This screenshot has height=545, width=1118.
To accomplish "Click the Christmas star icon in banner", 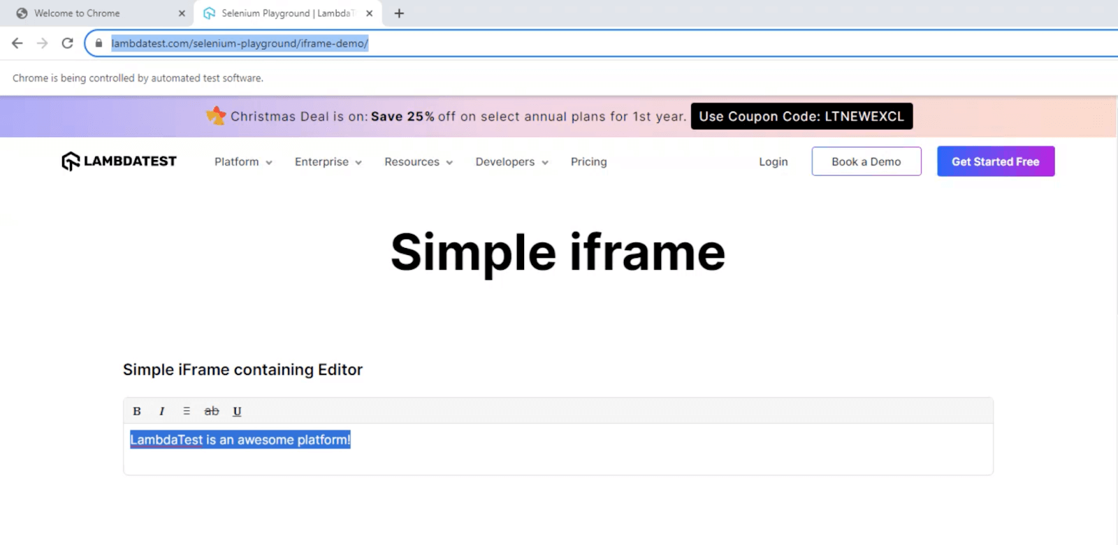I will tap(217, 115).
